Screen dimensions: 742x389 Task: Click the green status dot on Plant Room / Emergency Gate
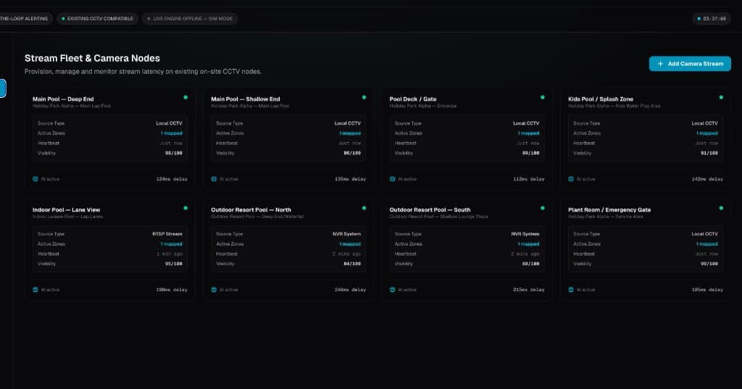point(721,208)
